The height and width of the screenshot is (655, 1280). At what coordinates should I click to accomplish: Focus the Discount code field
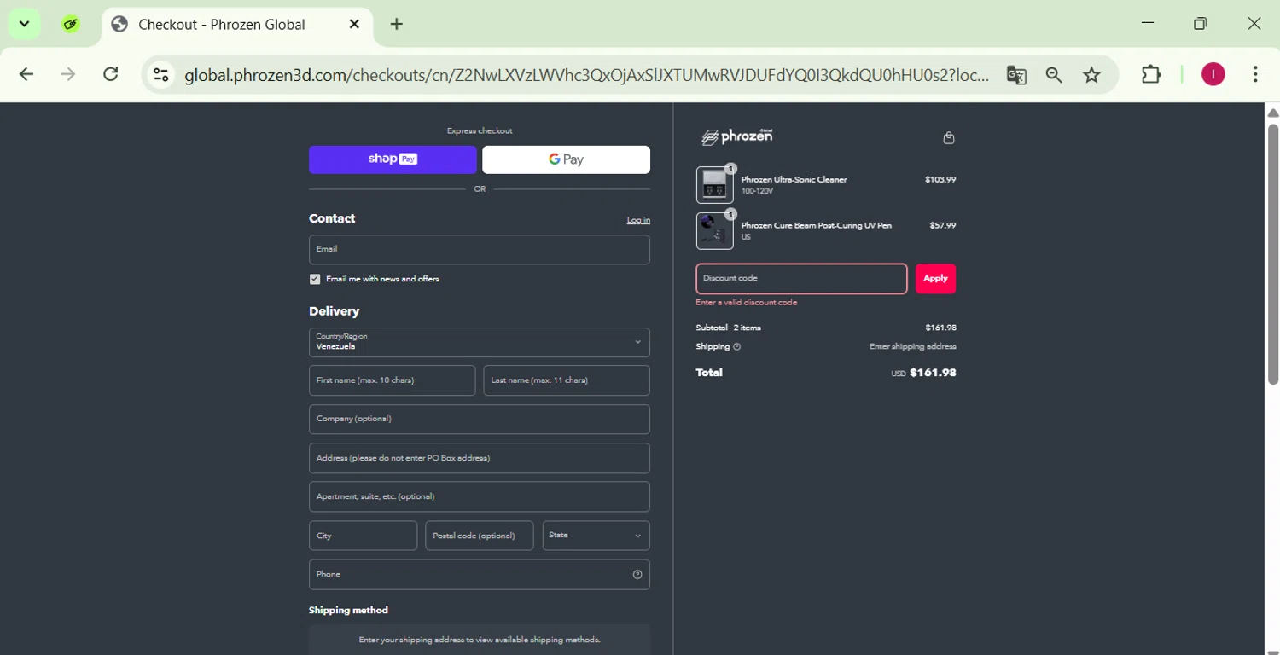click(x=801, y=279)
